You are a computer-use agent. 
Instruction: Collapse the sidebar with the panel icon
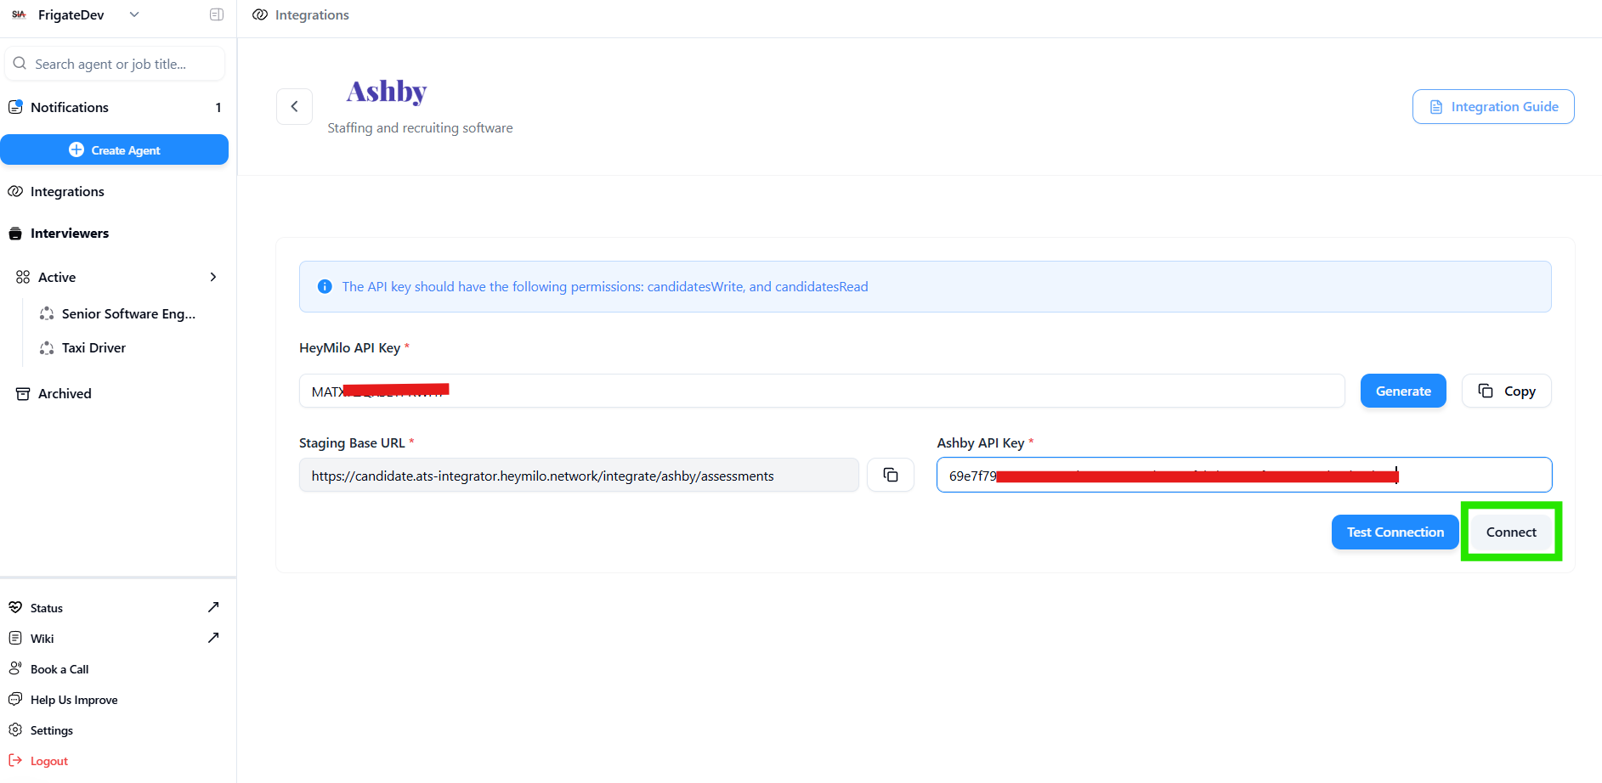(217, 14)
